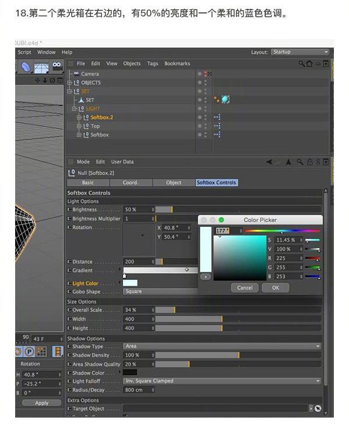Open the Light Falloff Inv. Square Clamped dropdown
This screenshot has width=349, height=424.
pyautogui.click(x=222, y=381)
